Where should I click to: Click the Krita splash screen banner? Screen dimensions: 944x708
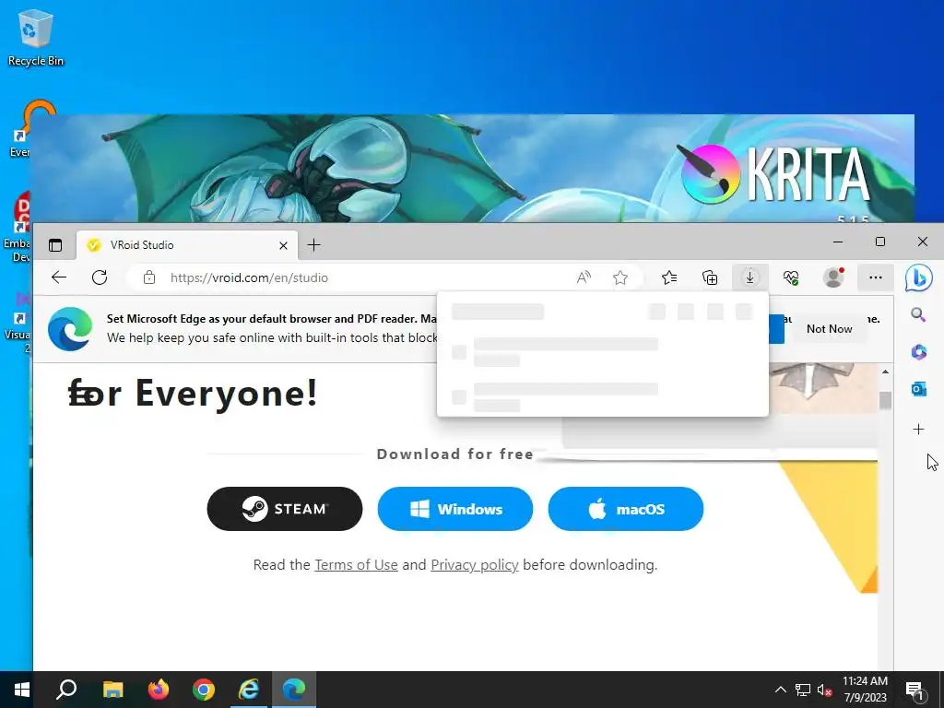point(473,169)
